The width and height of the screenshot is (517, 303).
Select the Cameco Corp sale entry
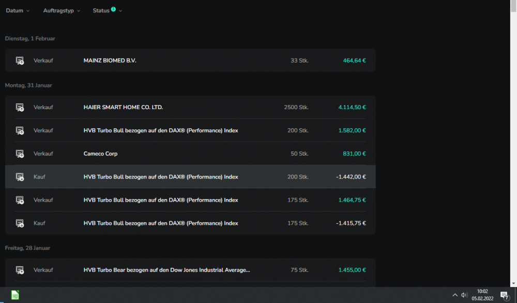pos(100,154)
